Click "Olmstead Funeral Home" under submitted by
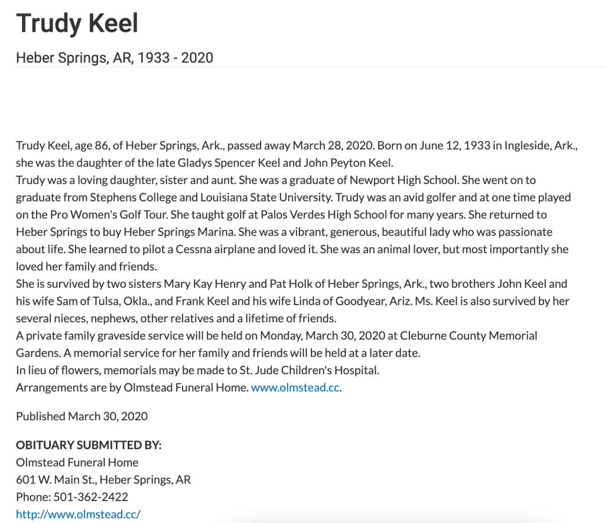605x523 pixels. [x=77, y=462]
